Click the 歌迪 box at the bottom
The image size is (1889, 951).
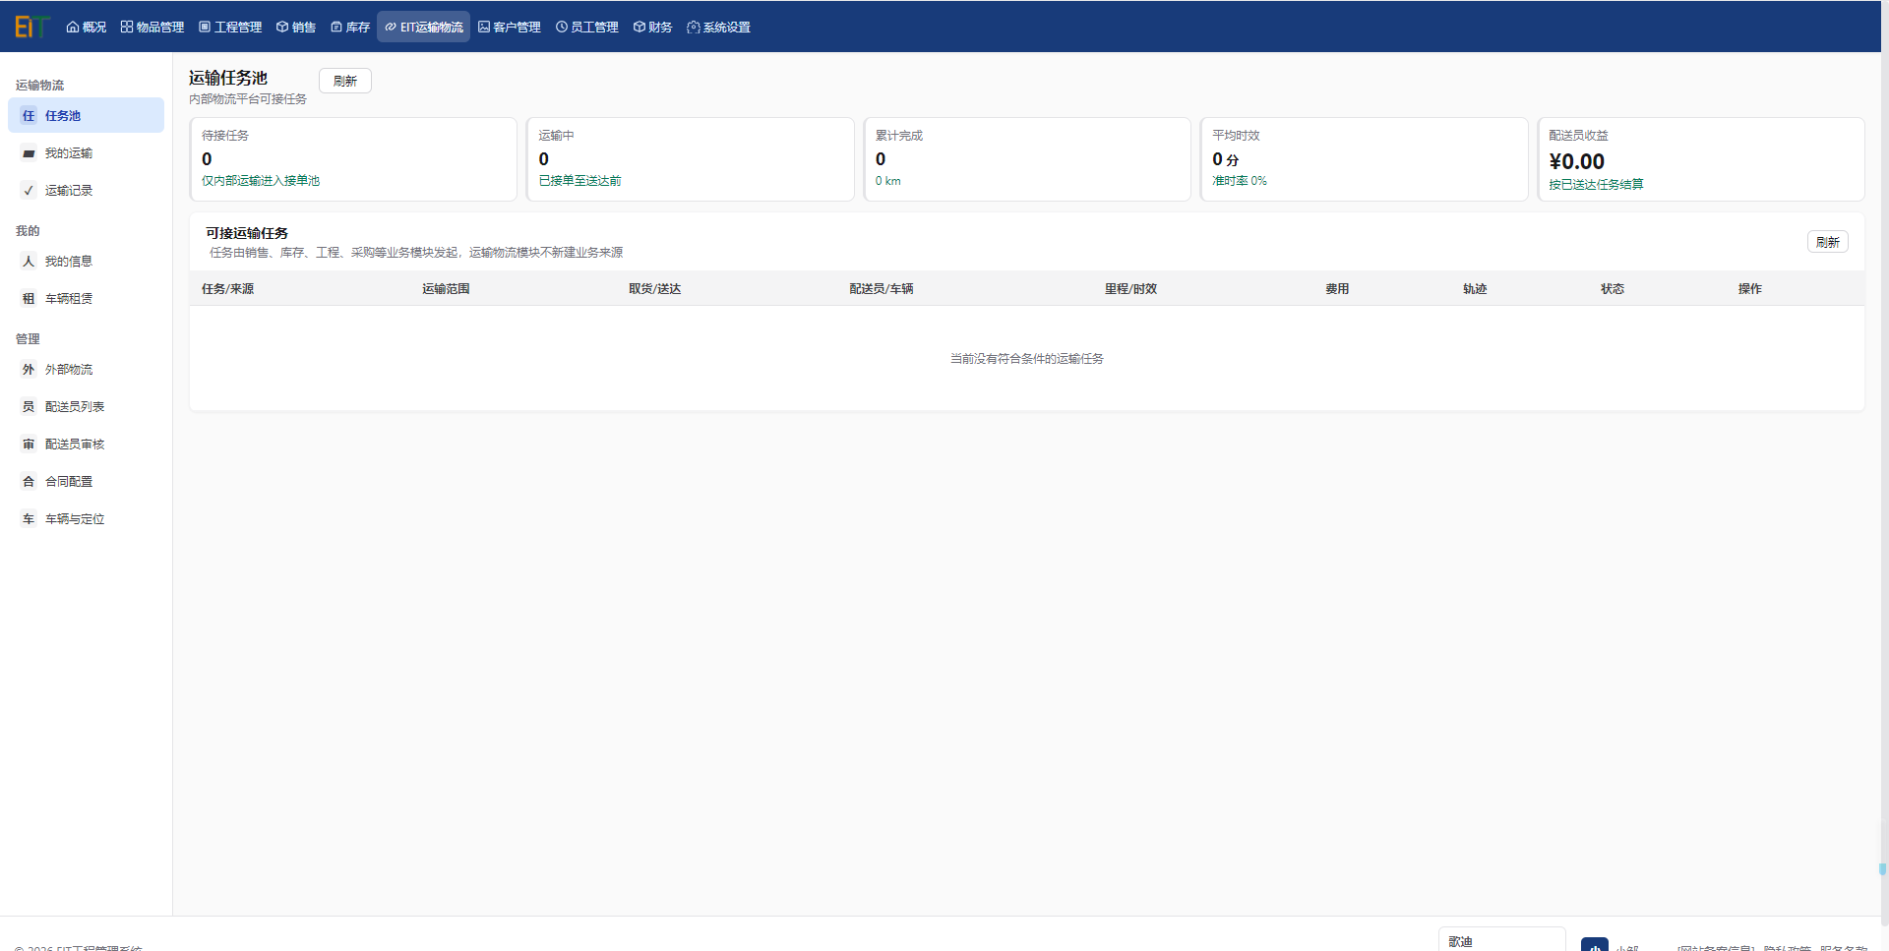pyautogui.click(x=1501, y=939)
